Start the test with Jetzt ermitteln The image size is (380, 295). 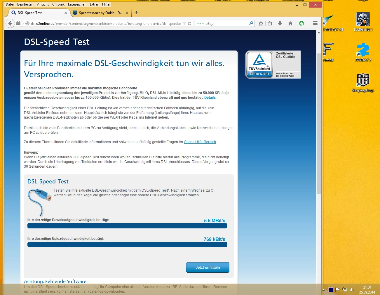click(208, 267)
